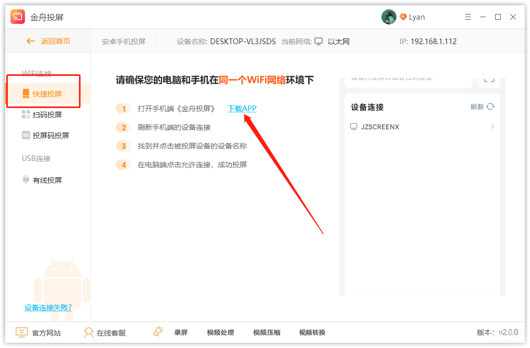The image size is (530, 348).
Task: Open the Lyan user avatar
Action: coord(389,17)
